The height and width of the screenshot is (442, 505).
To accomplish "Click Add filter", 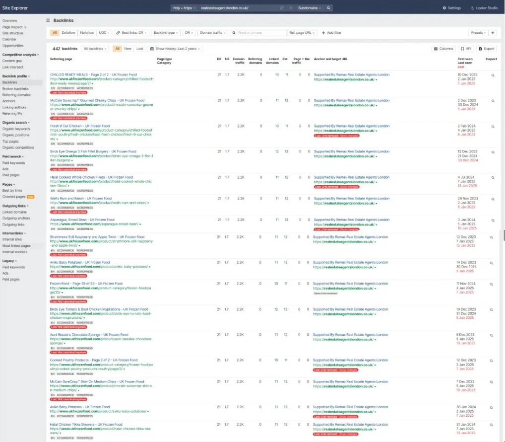I will point(331,33).
